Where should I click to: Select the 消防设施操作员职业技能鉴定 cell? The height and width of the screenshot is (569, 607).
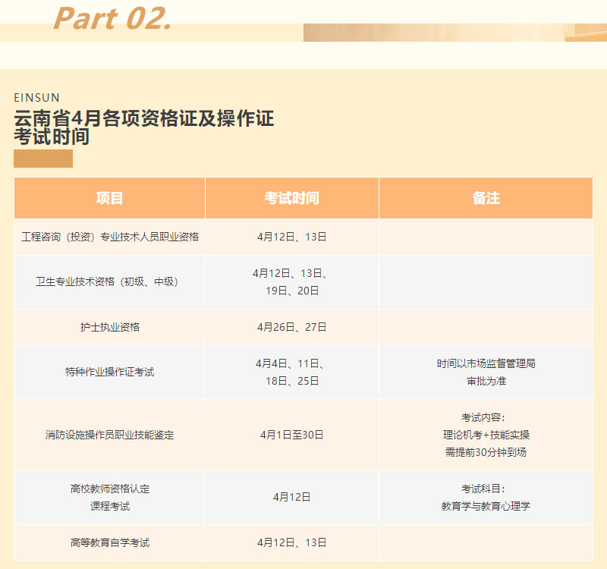109,435
